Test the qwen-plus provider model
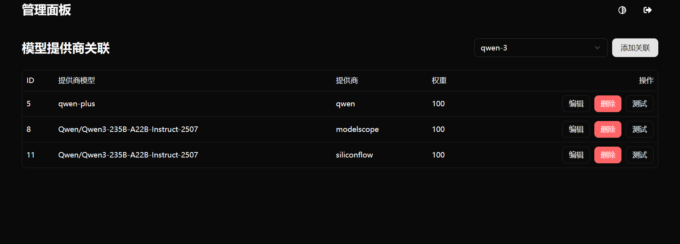This screenshot has width=680, height=244. [639, 104]
